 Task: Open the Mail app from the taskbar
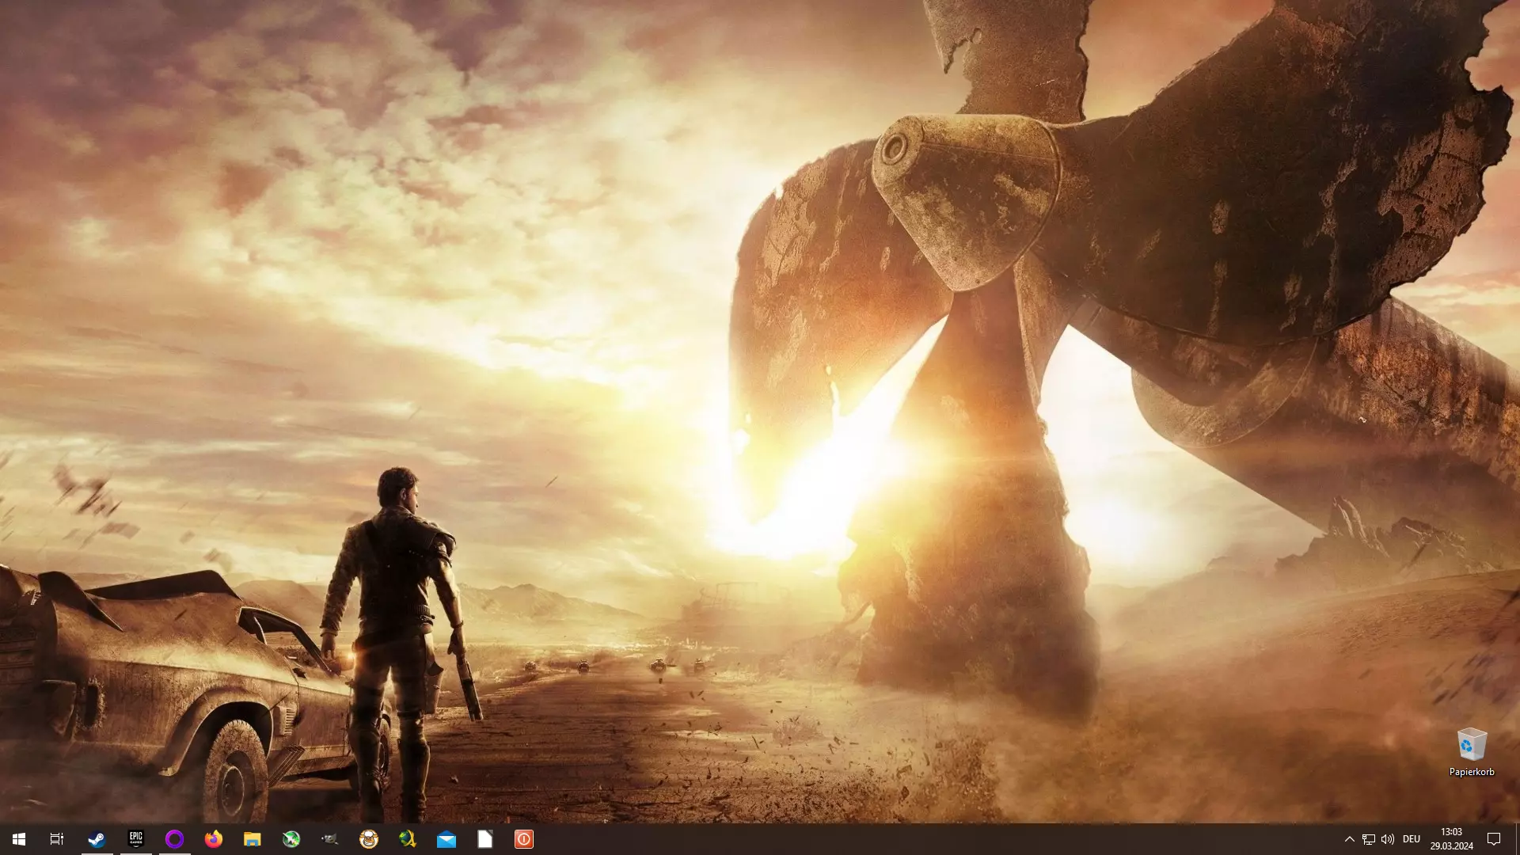pos(446,839)
